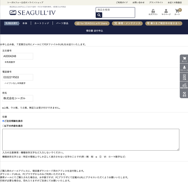188x183 pixels.
Task: Open the パーツ部品 menu item
Action: [62, 23]
